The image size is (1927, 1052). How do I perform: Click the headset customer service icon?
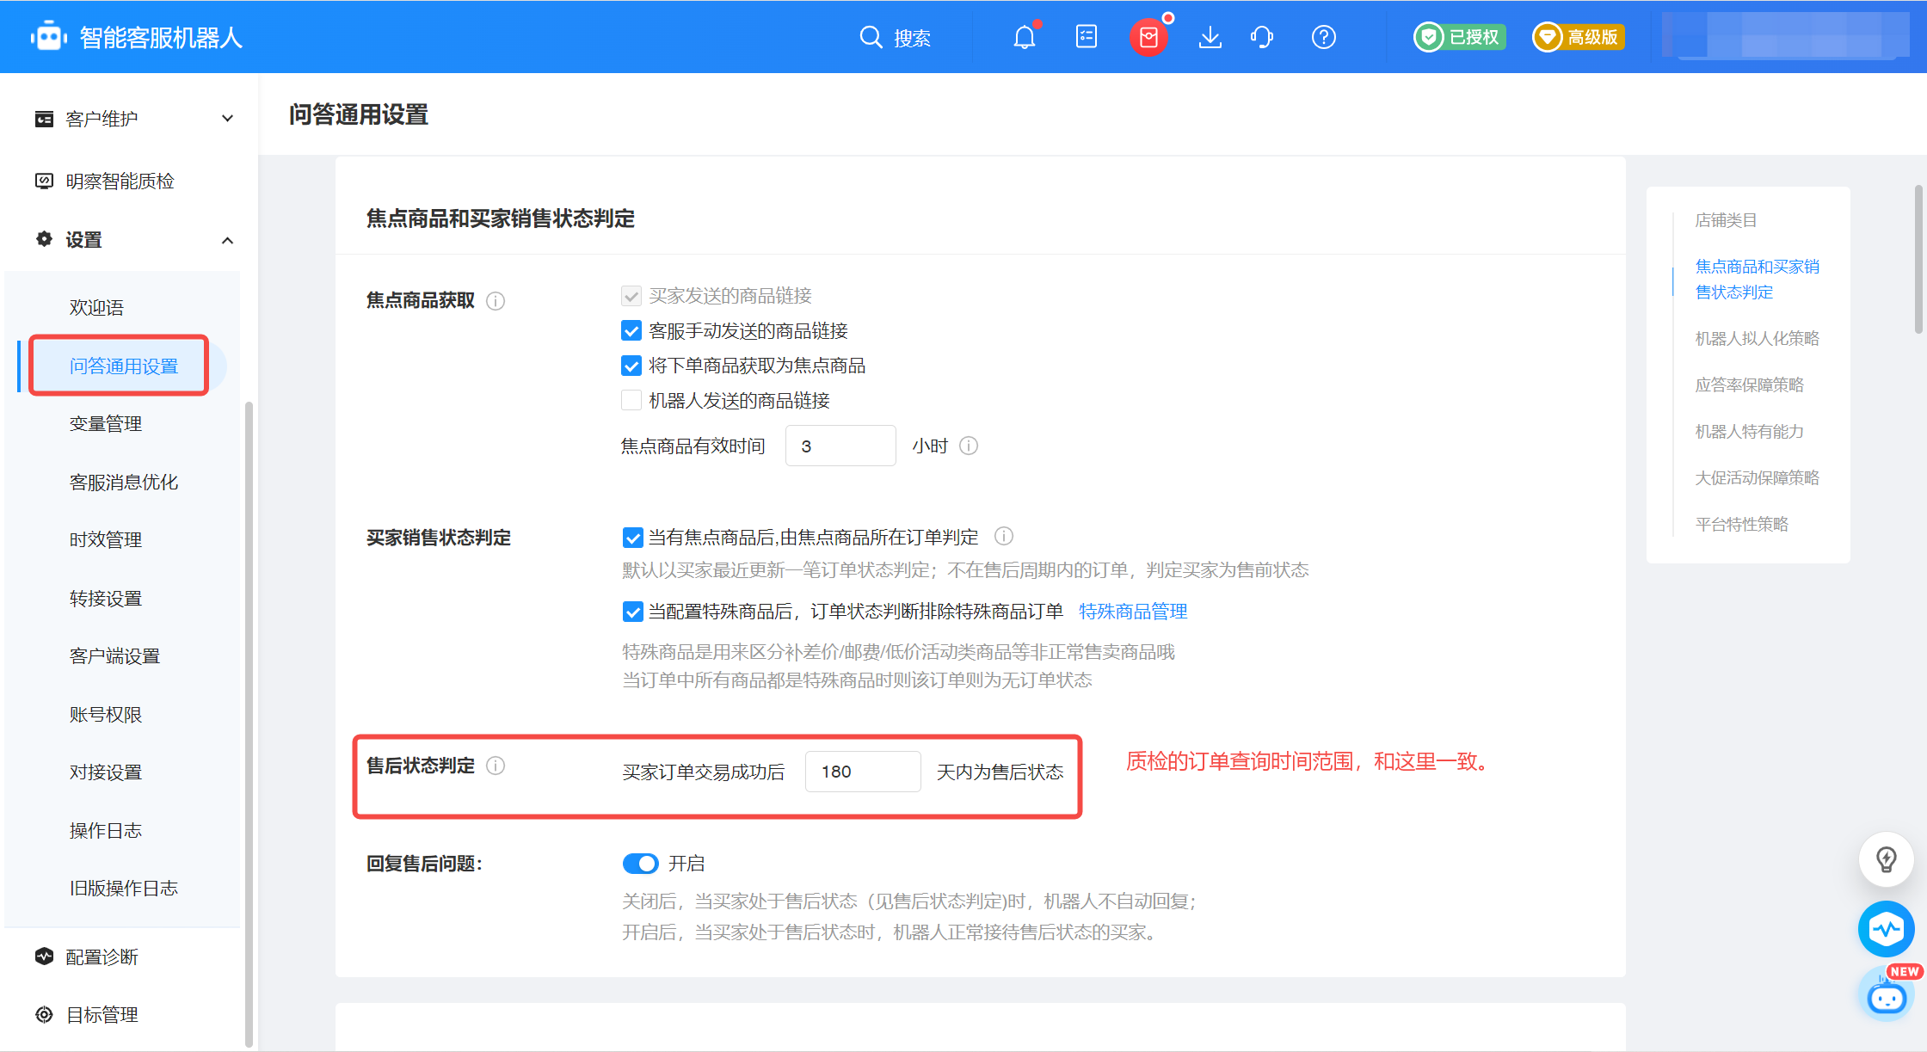1262,37
